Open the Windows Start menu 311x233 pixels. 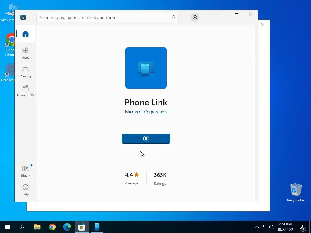(7, 227)
